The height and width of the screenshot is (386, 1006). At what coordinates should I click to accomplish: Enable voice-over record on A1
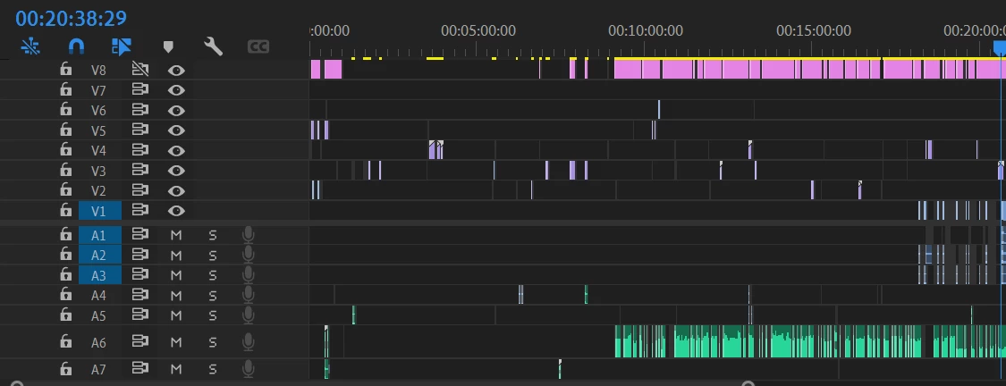pos(249,235)
